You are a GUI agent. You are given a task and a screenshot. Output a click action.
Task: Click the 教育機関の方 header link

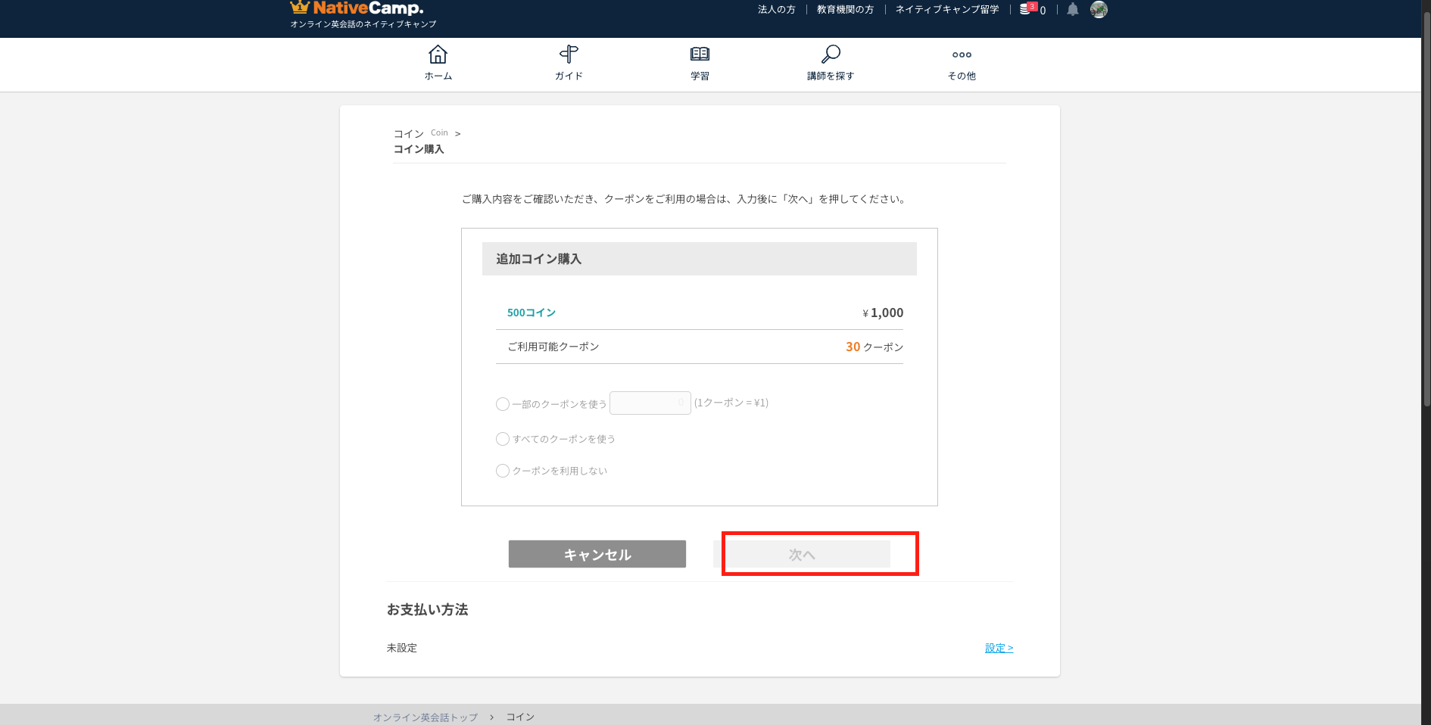pos(845,10)
